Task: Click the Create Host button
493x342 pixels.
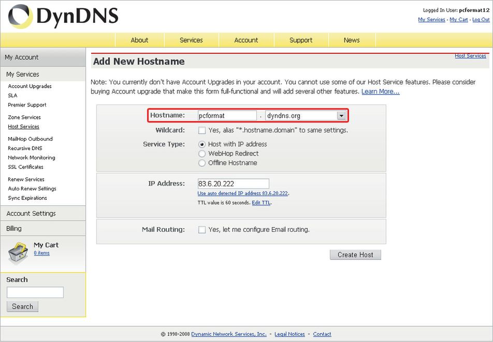Action: [x=355, y=255]
